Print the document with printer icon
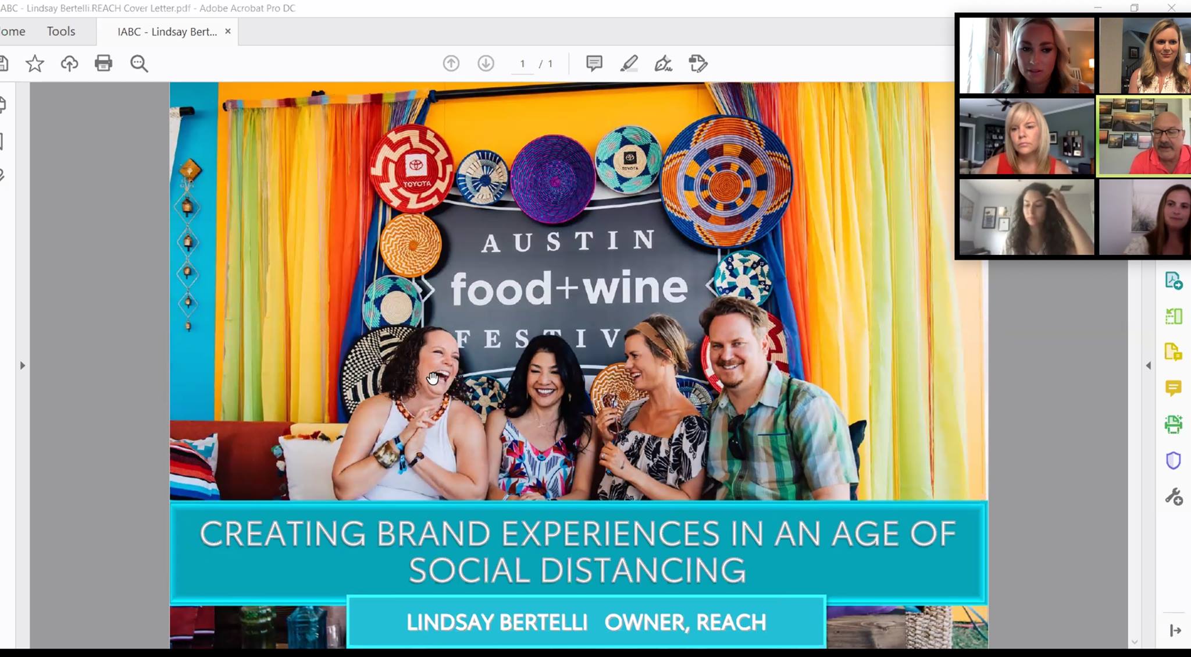Viewport: 1191px width, 657px height. pyautogui.click(x=104, y=63)
